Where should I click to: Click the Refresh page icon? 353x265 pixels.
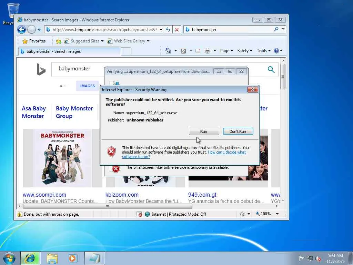pos(168,30)
